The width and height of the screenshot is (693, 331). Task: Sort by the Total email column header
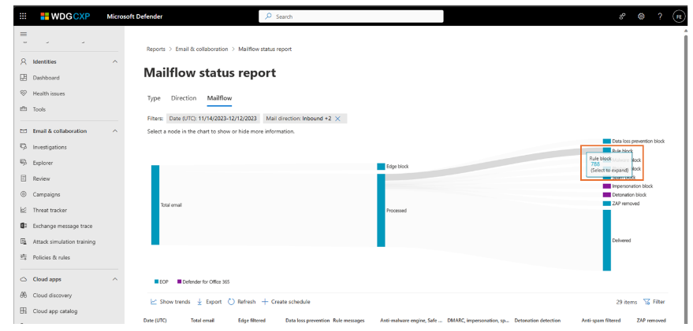(x=203, y=321)
